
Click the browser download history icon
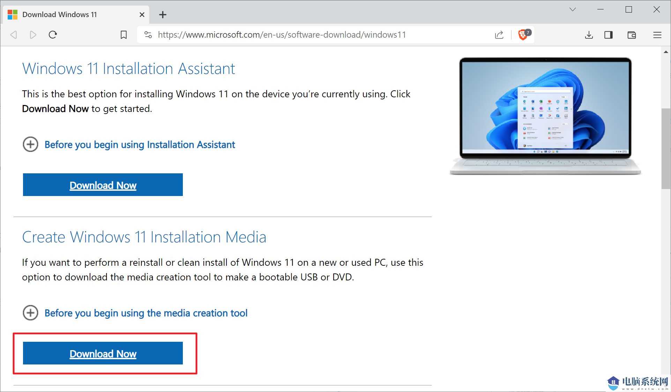tap(589, 35)
